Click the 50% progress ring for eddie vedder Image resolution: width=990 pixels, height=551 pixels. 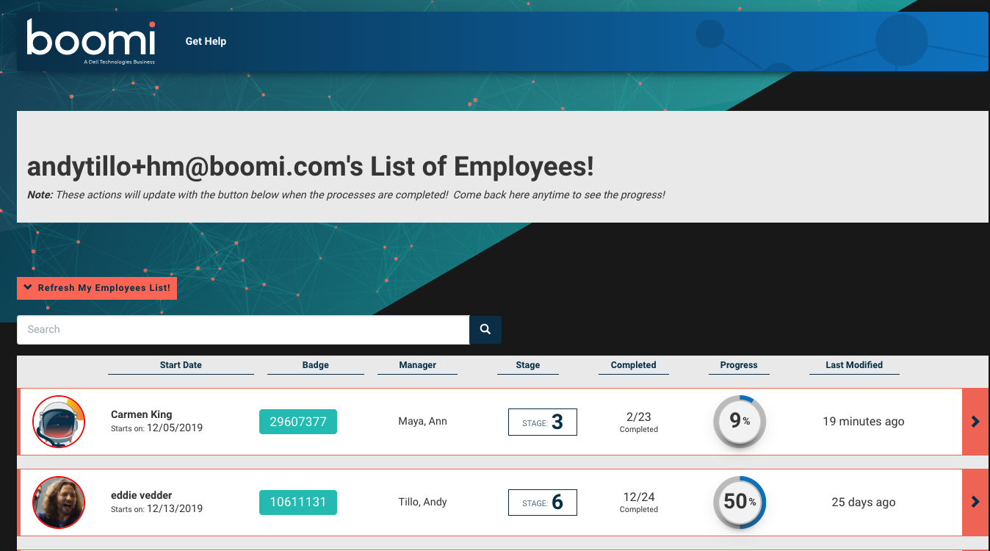739,503
